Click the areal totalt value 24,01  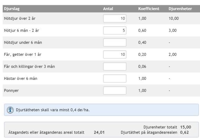[99, 132]
